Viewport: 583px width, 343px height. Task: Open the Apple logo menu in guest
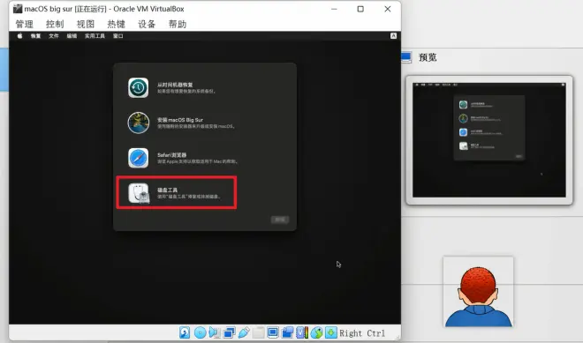(x=19, y=35)
